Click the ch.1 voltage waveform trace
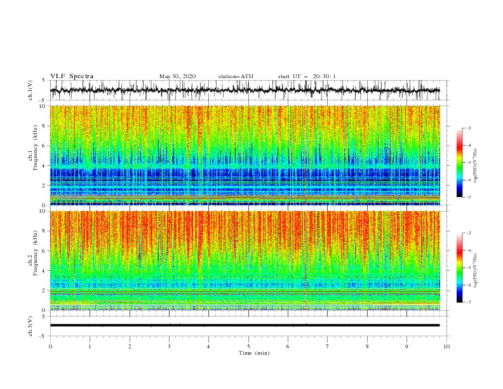Screen dimensions: 503x389 245,90
